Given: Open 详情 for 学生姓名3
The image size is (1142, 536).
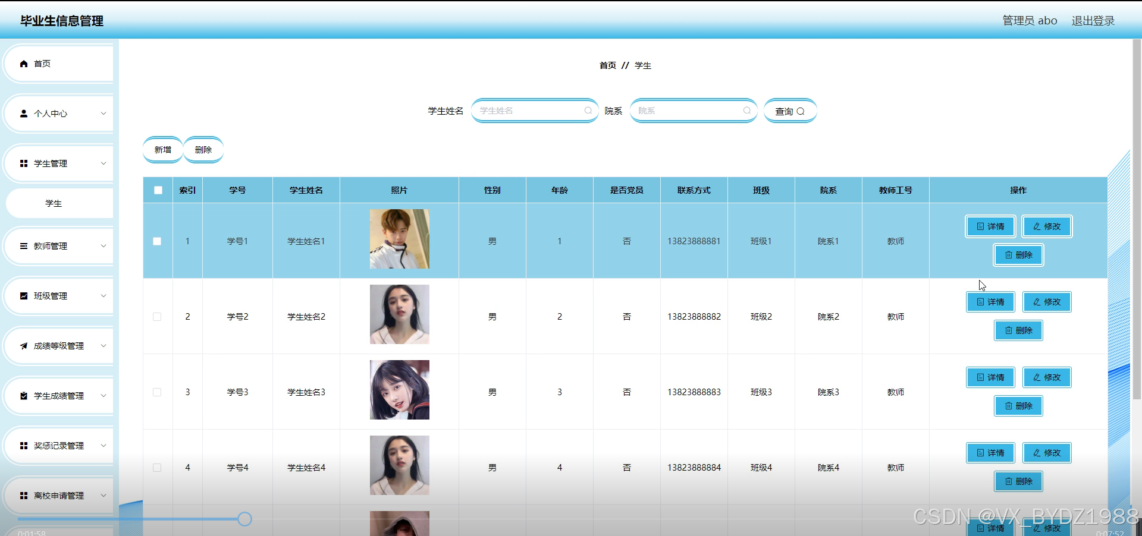Looking at the screenshot, I should (x=990, y=377).
